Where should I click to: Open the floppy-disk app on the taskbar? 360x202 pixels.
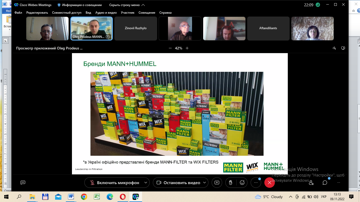pyautogui.click(x=45, y=197)
